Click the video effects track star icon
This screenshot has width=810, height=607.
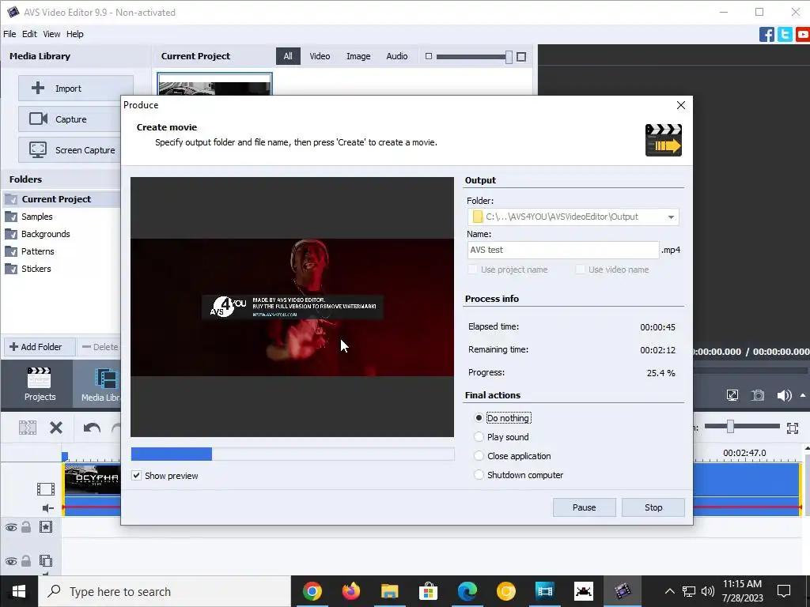(46, 527)
